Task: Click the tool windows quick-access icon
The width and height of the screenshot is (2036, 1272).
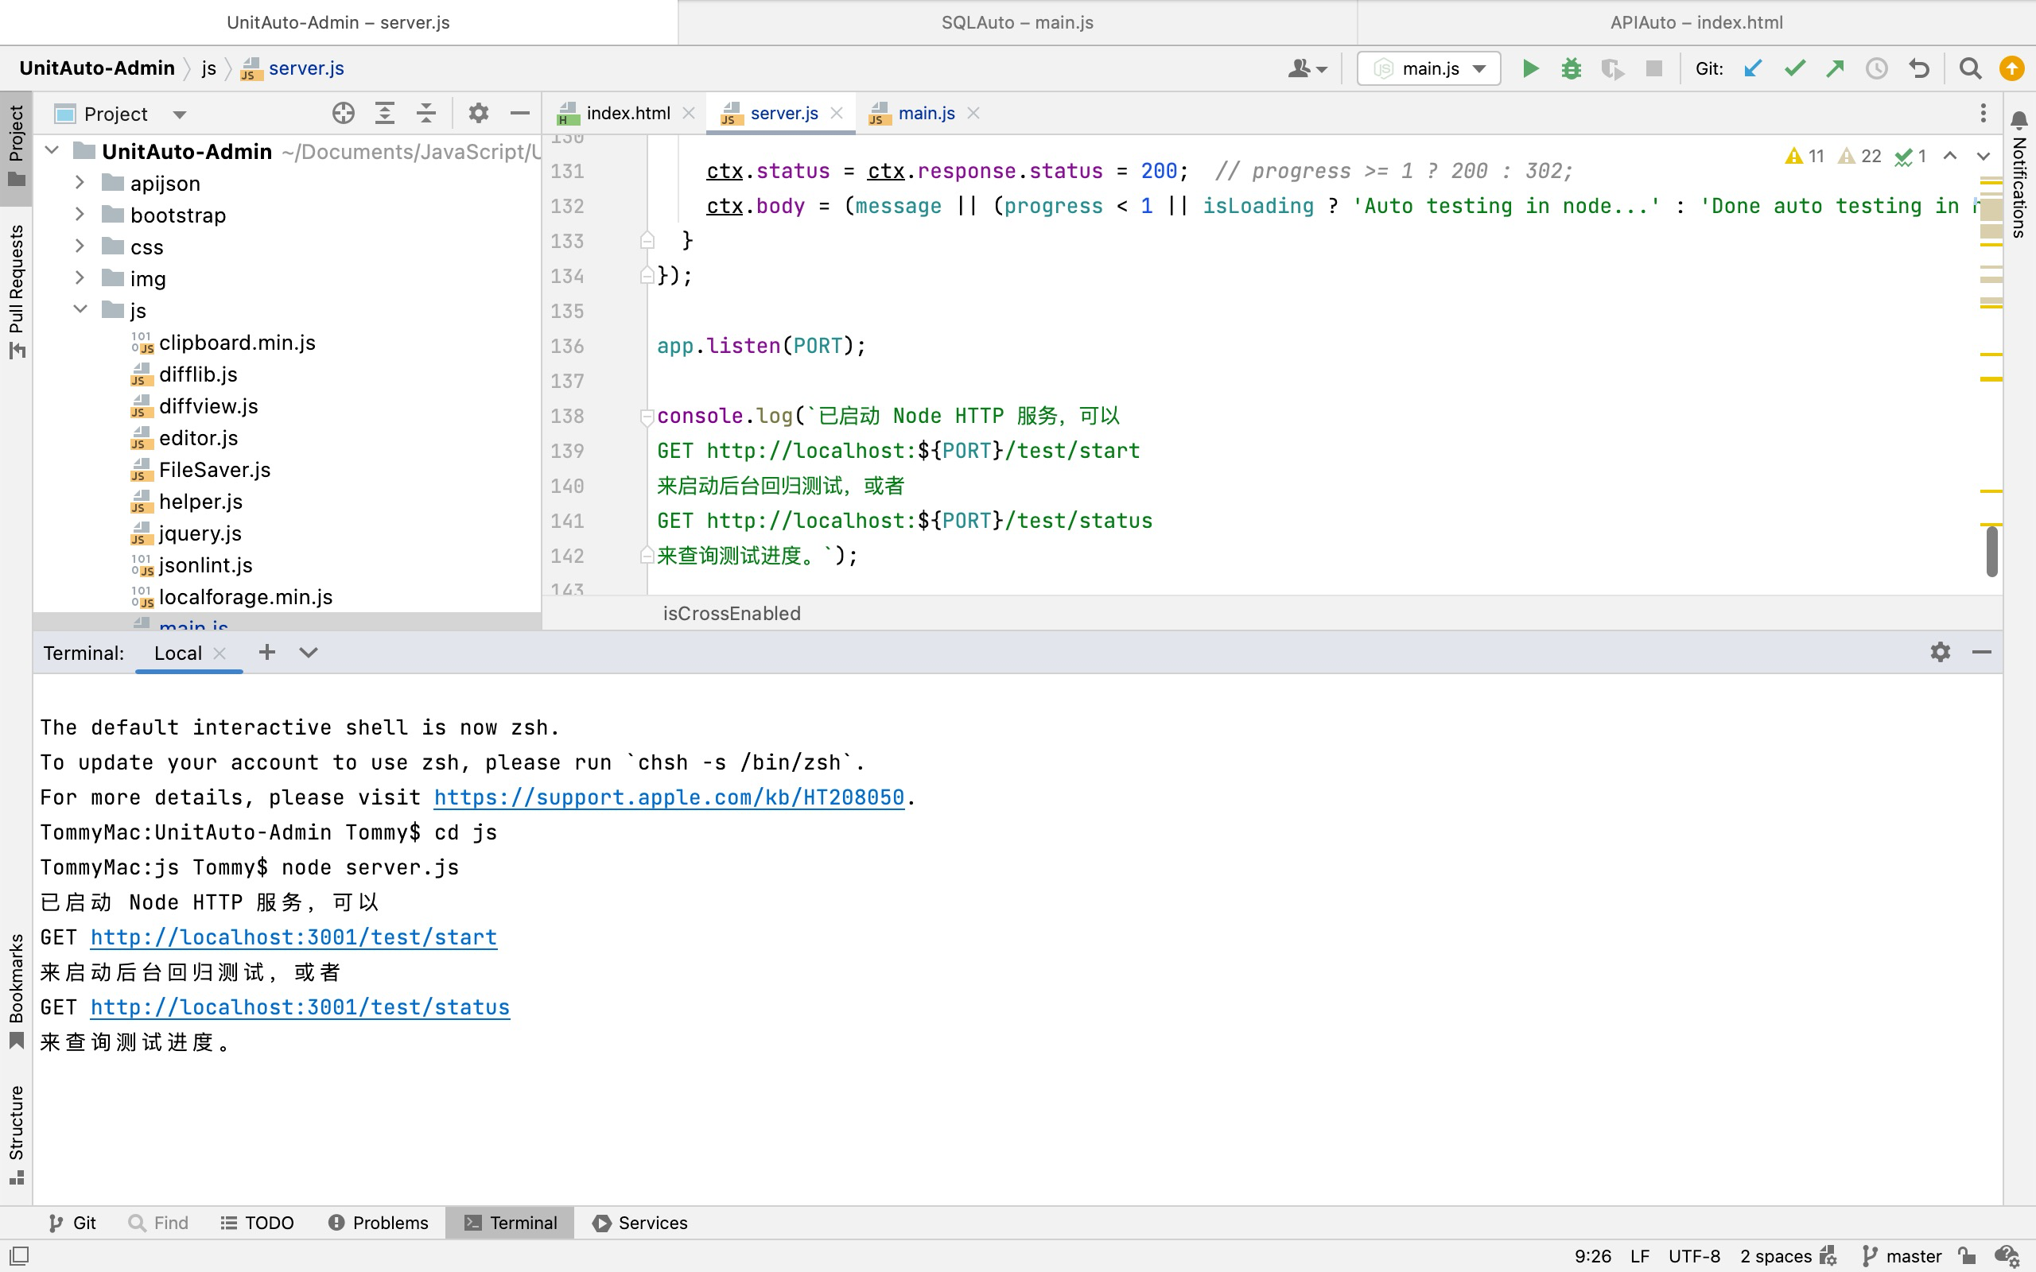Action: click(18, 1256)
